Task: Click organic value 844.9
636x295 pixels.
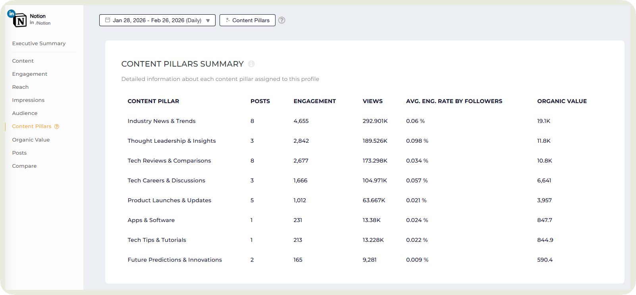Action: point(545,240)
